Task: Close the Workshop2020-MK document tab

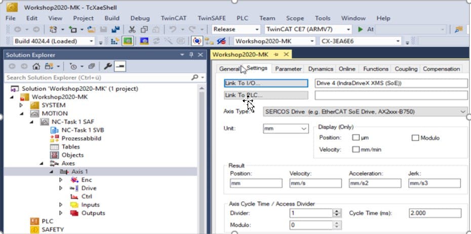Action: click(286, 54)
